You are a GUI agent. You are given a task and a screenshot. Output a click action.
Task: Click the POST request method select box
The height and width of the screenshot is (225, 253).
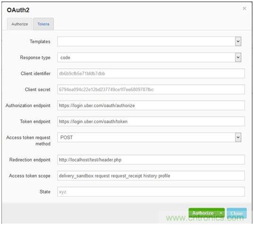(149, 137)
